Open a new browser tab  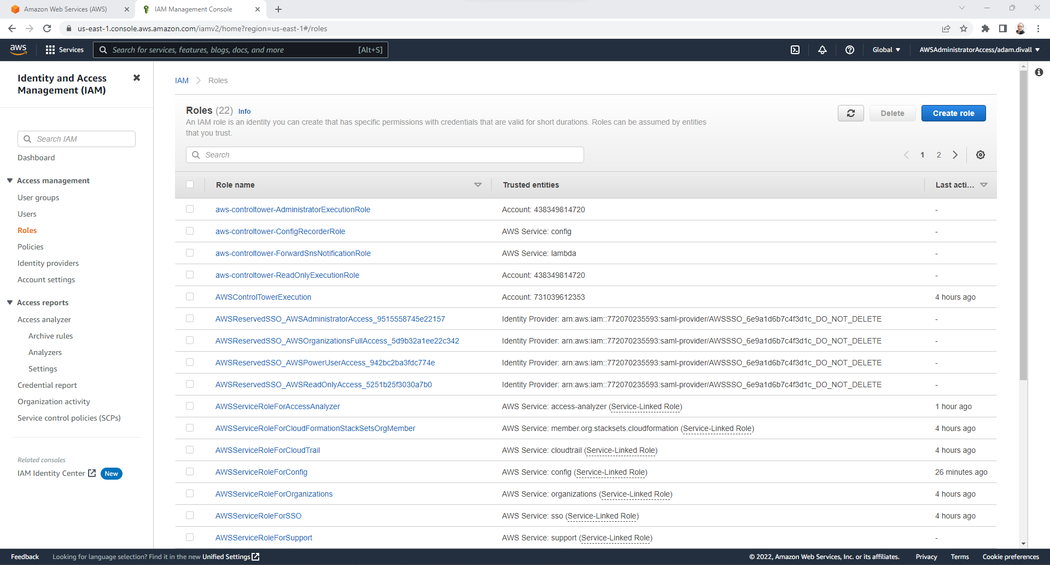coord(278,9)
